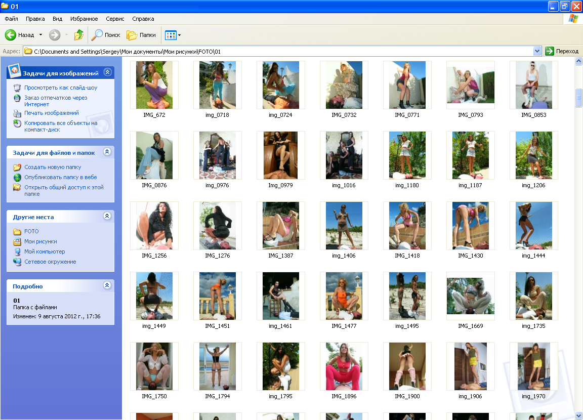Click the folder icon in window title bar
Viewport: 583px width, 420px height.
(x=5, y=6)
